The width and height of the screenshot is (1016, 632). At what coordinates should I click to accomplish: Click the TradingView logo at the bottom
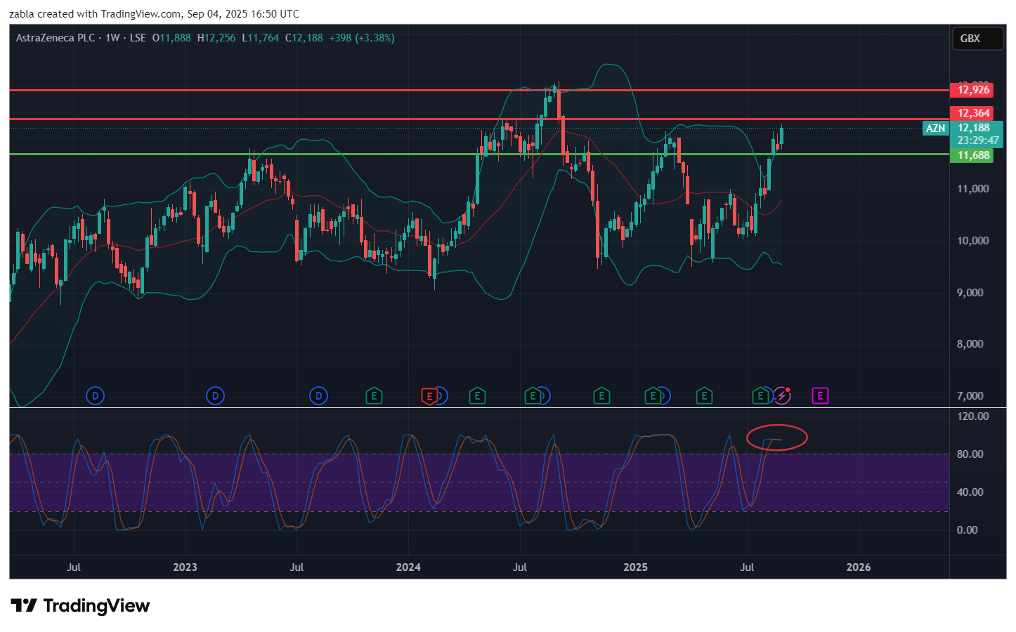pyautogui.click(x=80, y=605)
